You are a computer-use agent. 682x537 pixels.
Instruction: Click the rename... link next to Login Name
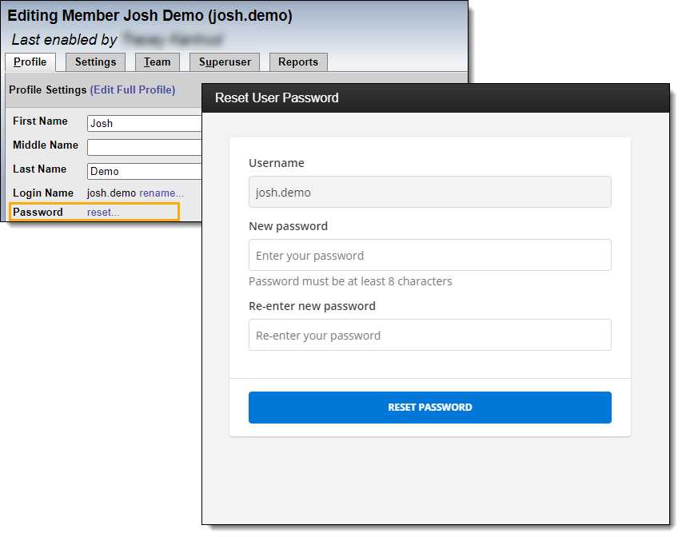pos(162,193)
